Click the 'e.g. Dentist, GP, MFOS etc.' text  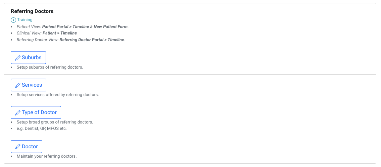pos(42,129)
